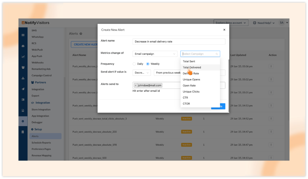The height and width of the screenshot is (179, 308).
Task: Click CREATE NEW ALERT button
Action: [x=85, y=45]
